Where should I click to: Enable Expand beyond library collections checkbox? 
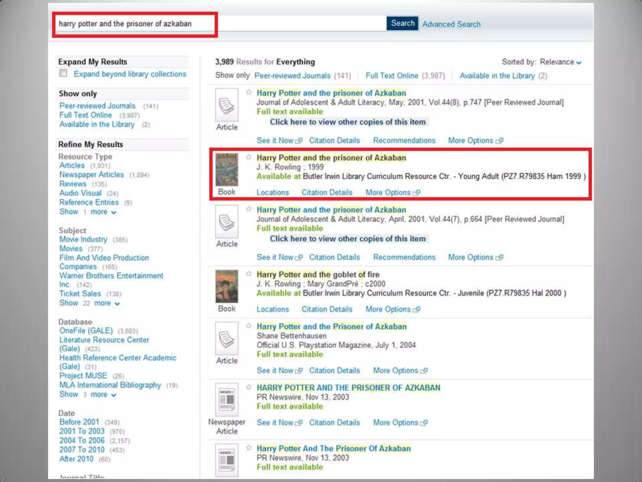coord(63,73)
